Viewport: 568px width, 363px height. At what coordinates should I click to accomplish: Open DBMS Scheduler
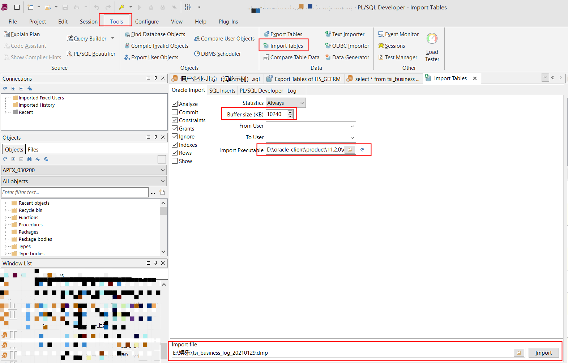pyautogui.click(x=217, y=54)
